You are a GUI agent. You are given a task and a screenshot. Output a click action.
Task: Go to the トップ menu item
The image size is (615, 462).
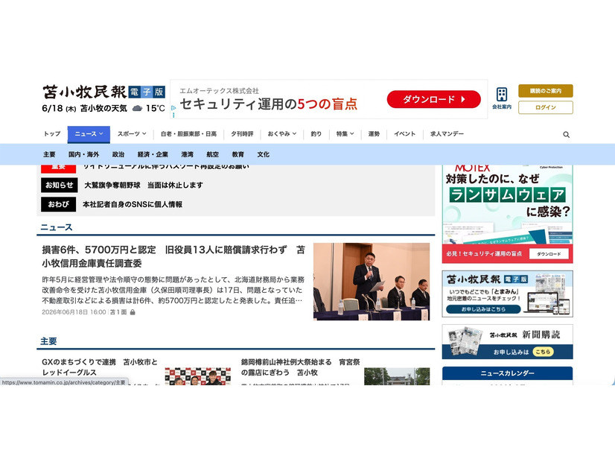52,134
